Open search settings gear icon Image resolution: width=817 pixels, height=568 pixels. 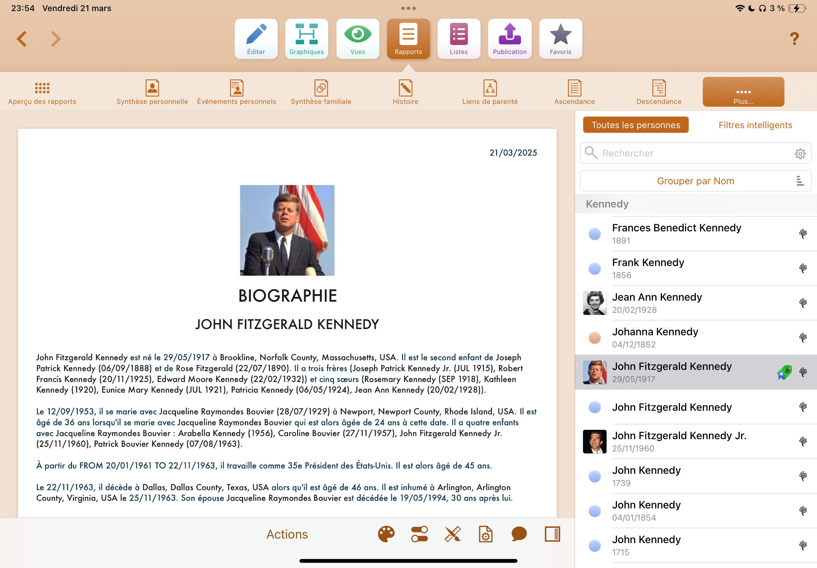coord(800,153)
